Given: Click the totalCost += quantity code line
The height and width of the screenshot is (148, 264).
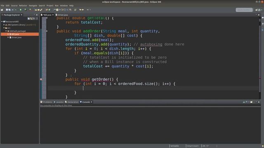Looking at the screenshot, I should pyautogui.click(x=118, y=66).
